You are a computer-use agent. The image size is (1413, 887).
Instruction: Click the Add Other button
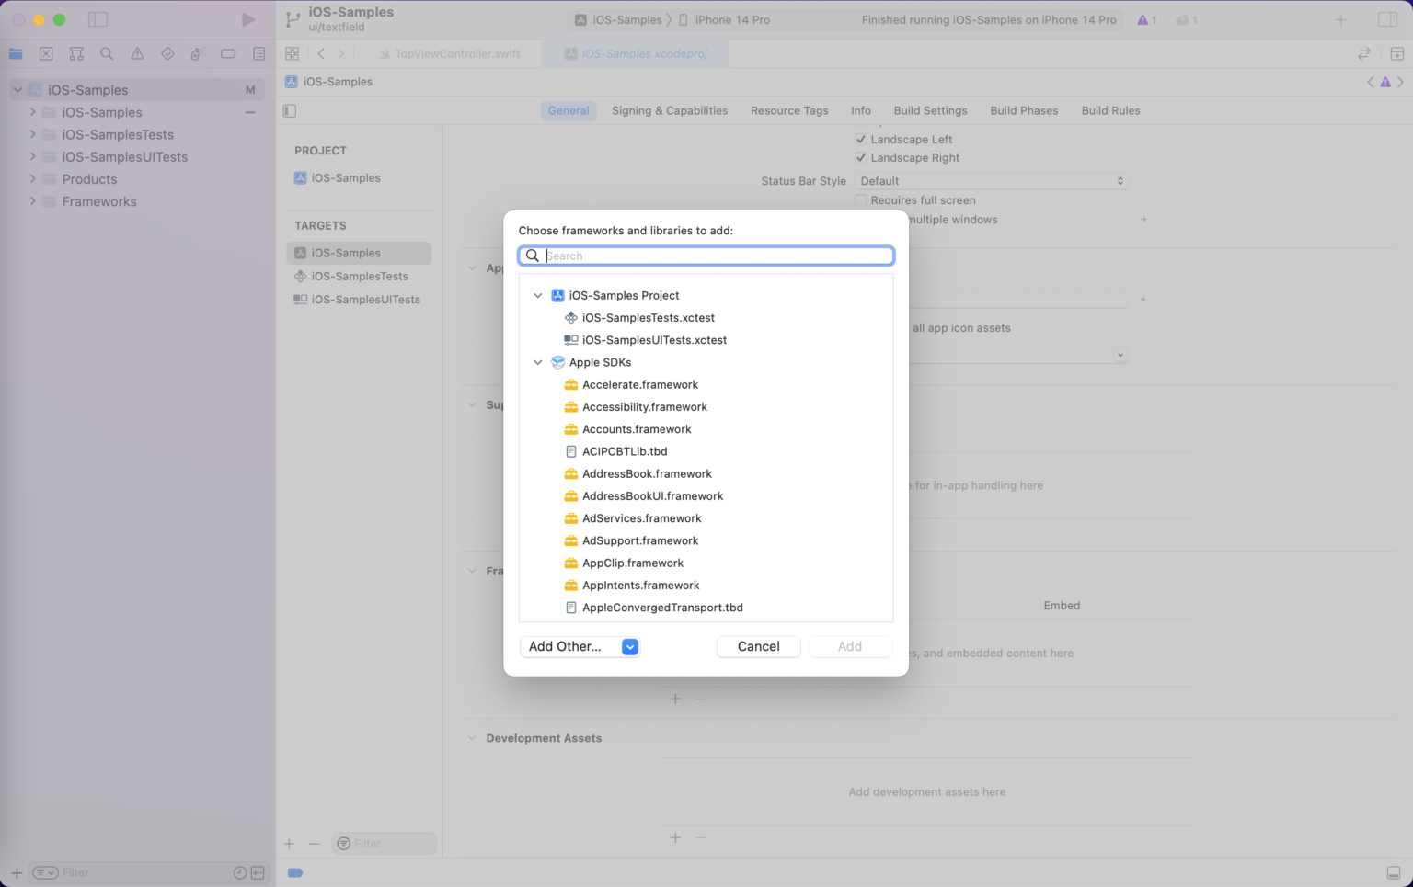(564, 646)
